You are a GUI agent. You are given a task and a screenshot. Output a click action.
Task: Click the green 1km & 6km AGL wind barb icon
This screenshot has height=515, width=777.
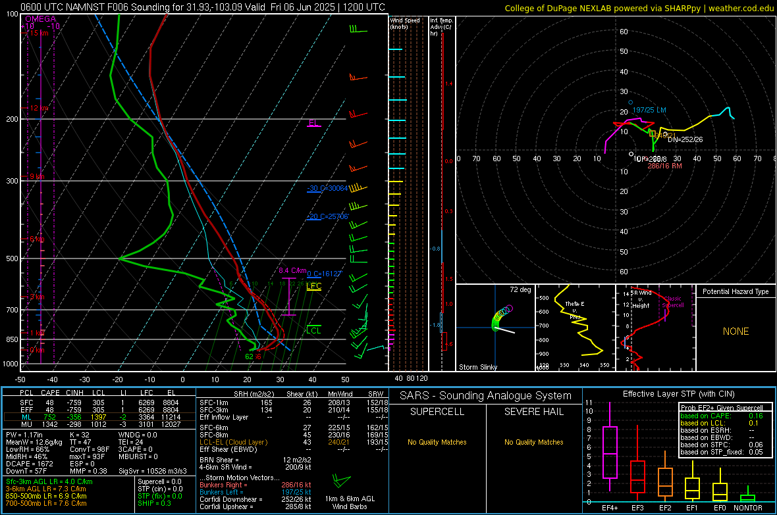pos(341,481)
